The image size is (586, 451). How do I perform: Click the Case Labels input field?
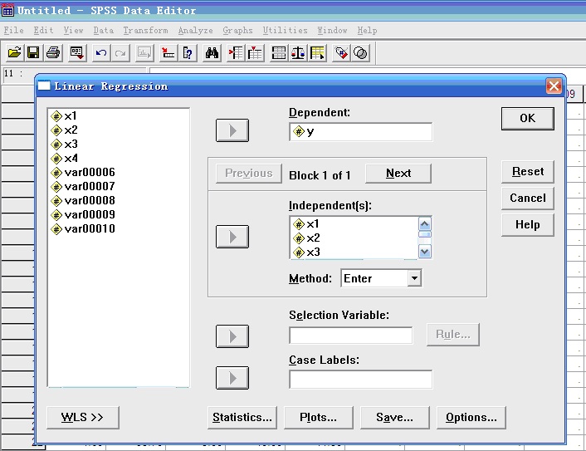pyautogui.click(x=360, y=380)
